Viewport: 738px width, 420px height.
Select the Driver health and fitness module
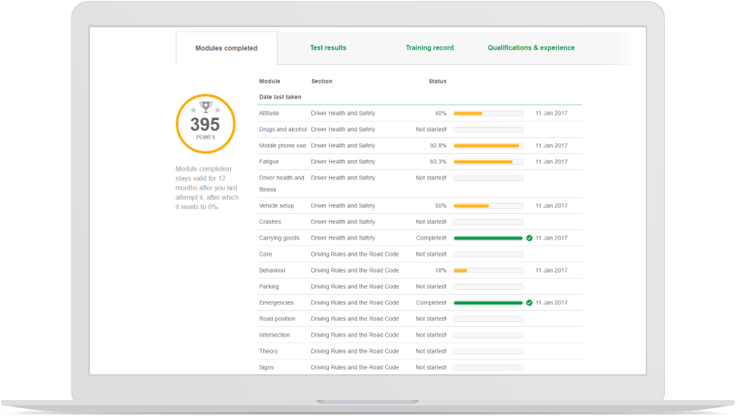pyautogui.click(x=282, y=184)
